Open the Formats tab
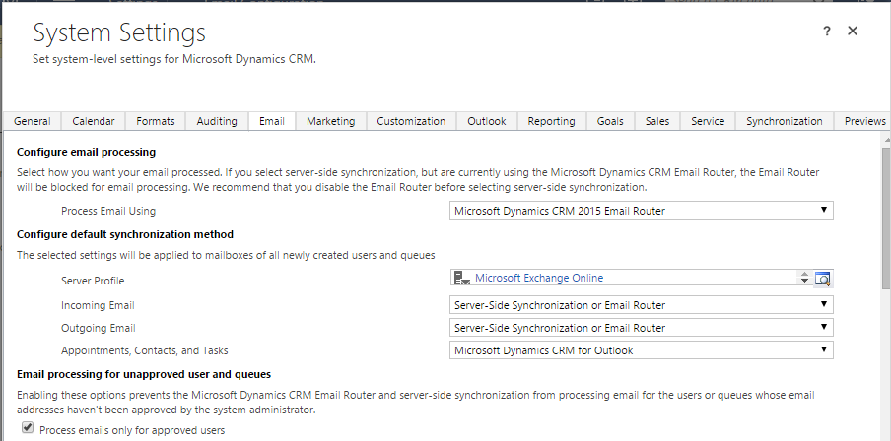 [155, 121]
